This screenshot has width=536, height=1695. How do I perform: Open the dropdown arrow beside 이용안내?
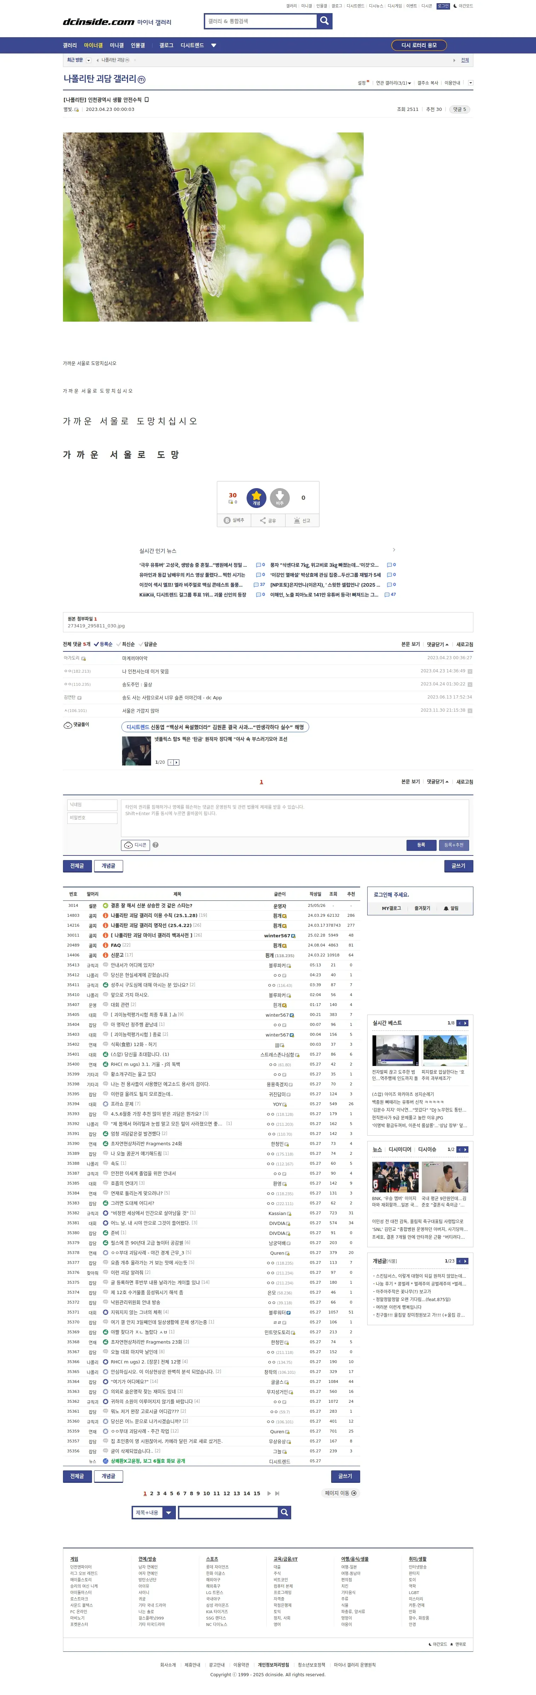(x=470, y=83)
